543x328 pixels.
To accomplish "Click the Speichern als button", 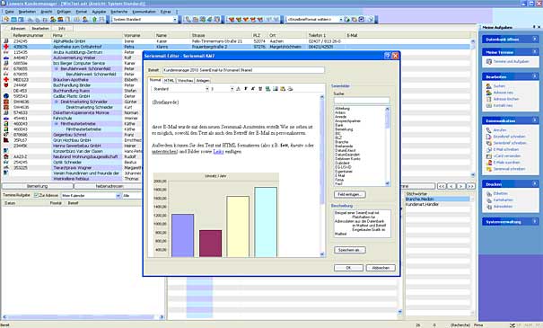I will tap(350, 250).
